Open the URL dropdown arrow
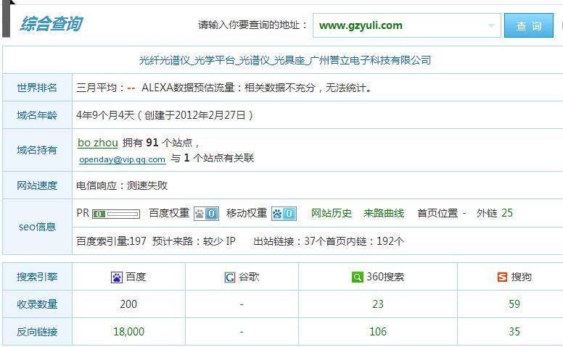The width and height of the screenshot is (563, 347). click(492, 26)
